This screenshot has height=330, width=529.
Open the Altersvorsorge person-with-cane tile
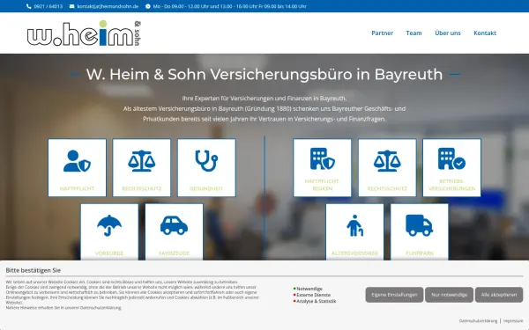[x=354, y=231]
